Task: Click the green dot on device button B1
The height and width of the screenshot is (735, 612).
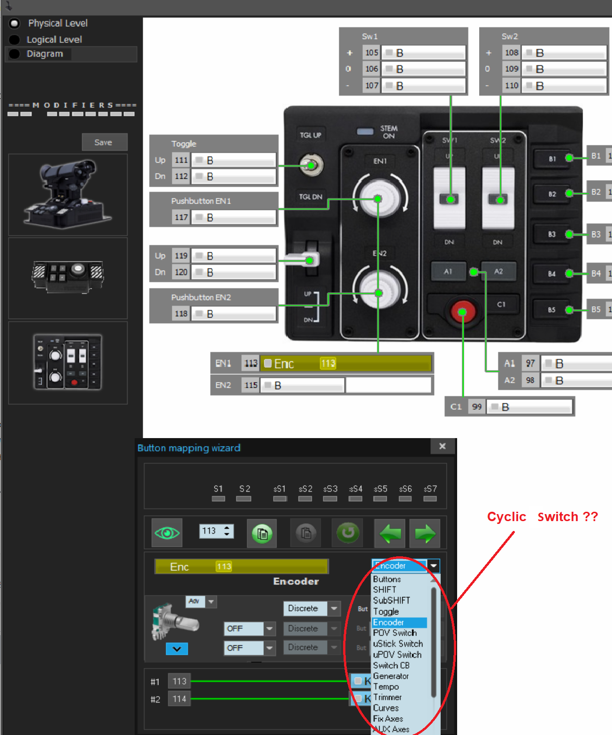Action: click(x=569, y=158)
